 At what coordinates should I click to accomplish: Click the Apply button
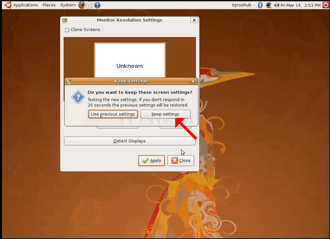coord(152,160)
